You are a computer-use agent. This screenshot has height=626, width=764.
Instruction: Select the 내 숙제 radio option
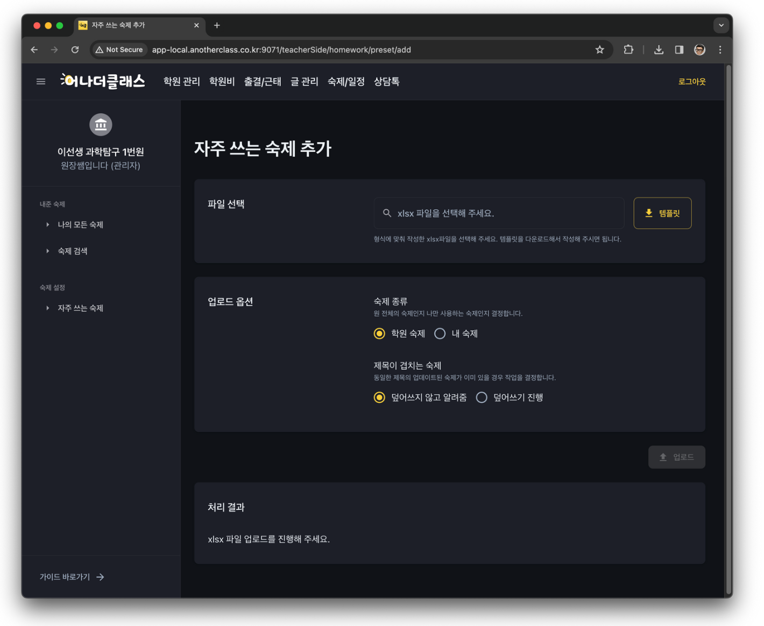(x=440, y=333)
